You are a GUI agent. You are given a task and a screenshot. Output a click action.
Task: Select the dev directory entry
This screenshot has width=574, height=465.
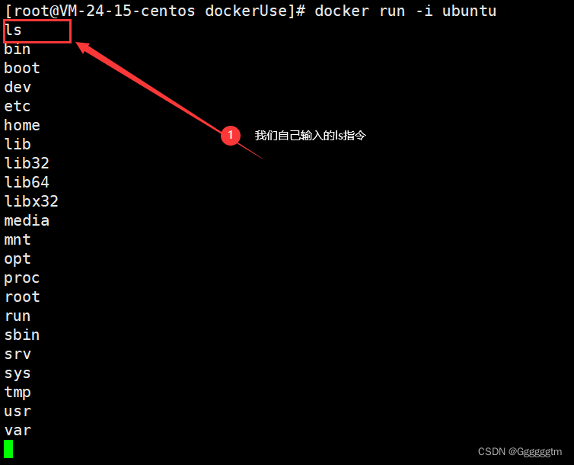click(18, 87)
